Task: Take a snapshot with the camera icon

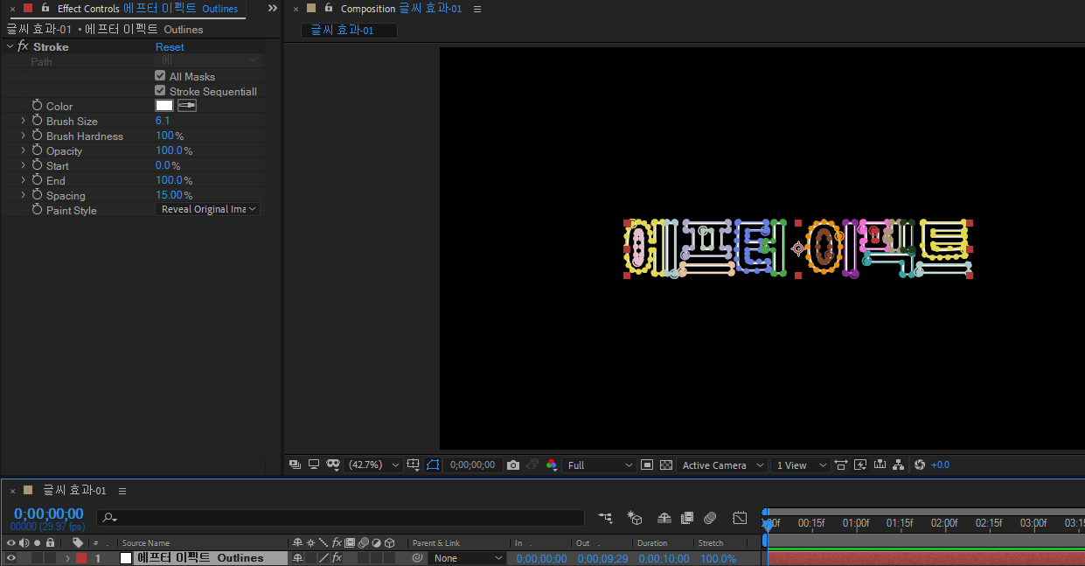Action: pyautogui.click(x=513, y=465)
